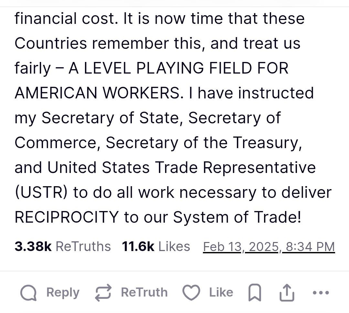This screenshot has height=313, width=349.
Task: Click the word "RECIPROCITY" in the post
Action: point(66,217)
